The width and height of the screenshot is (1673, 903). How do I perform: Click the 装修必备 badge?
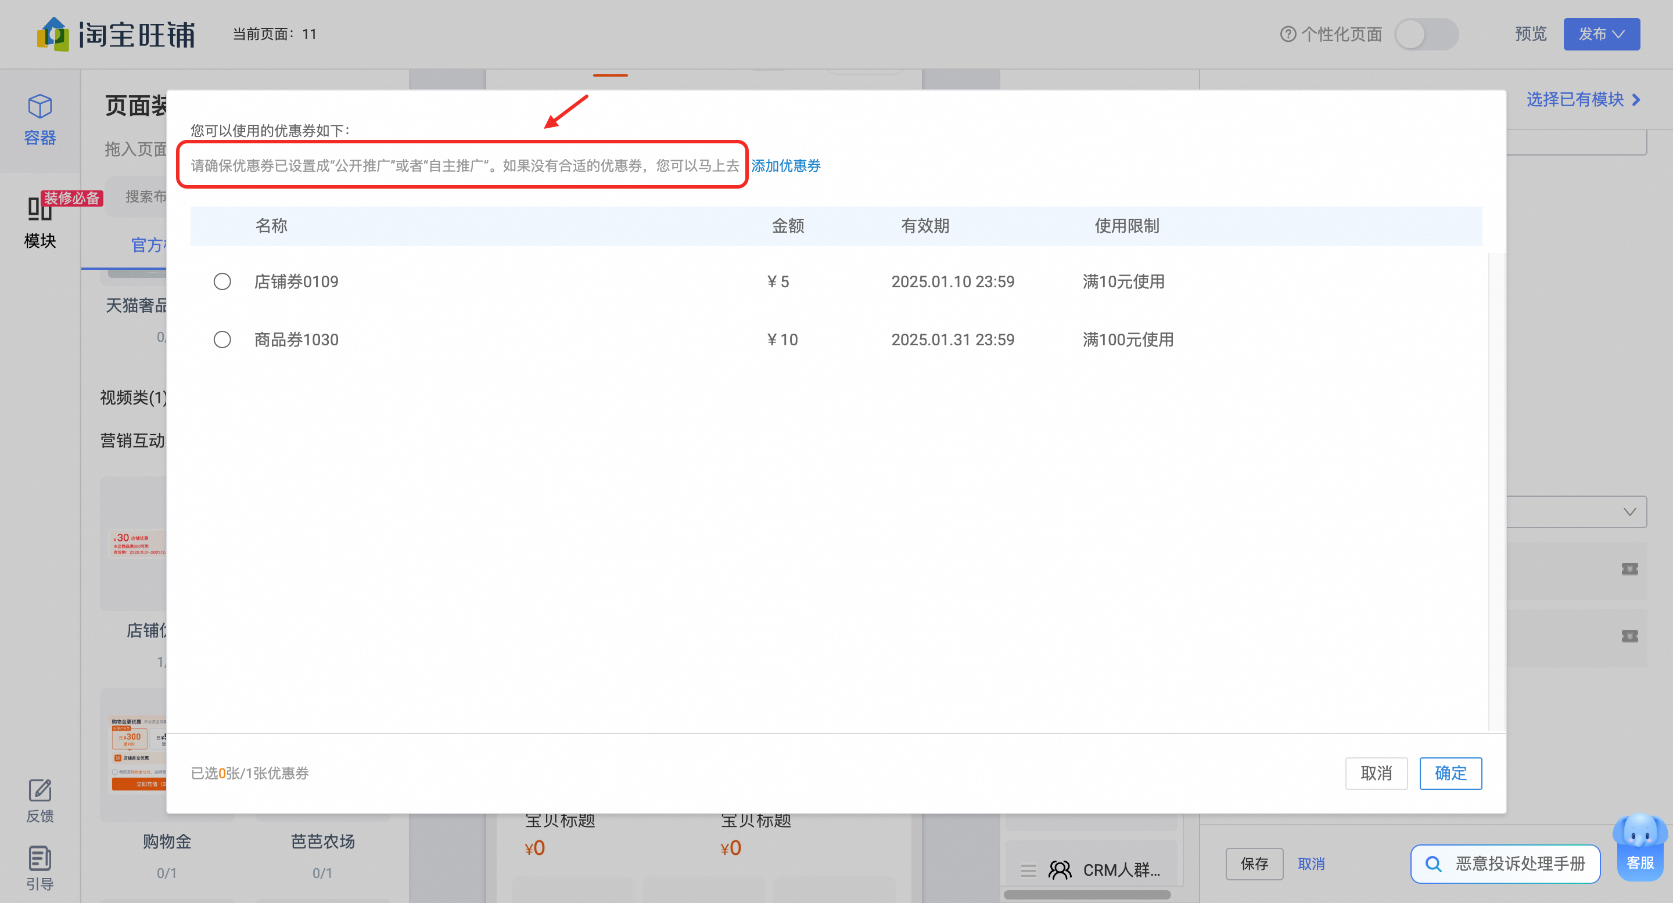[71, 197]
